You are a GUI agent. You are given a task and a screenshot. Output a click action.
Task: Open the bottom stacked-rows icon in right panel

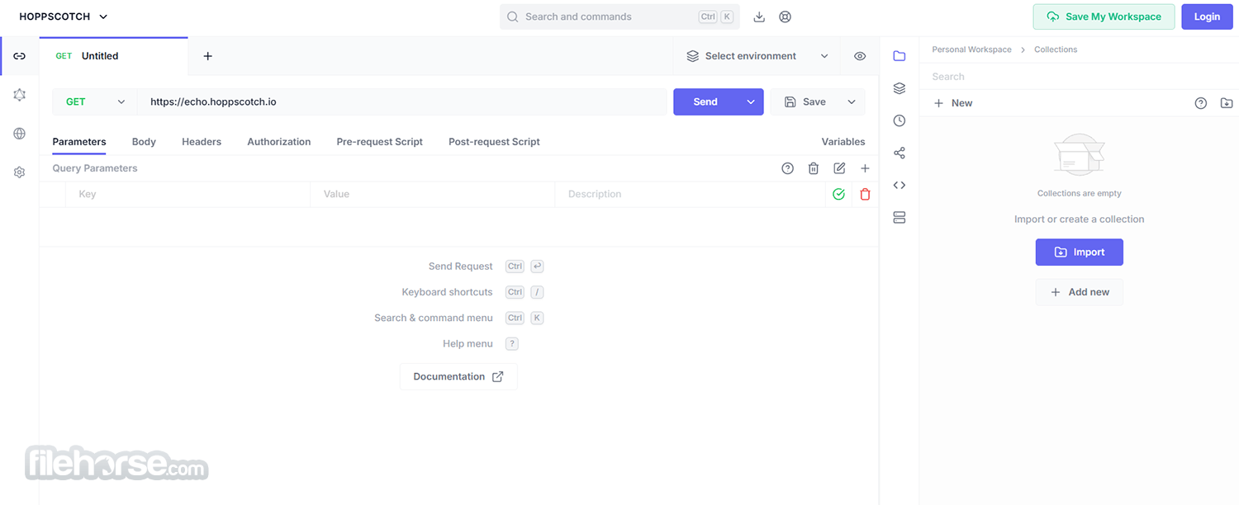pos(900,218)
